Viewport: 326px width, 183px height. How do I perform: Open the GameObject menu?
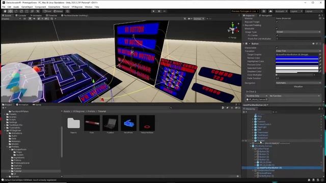click(x=27, y=7)
